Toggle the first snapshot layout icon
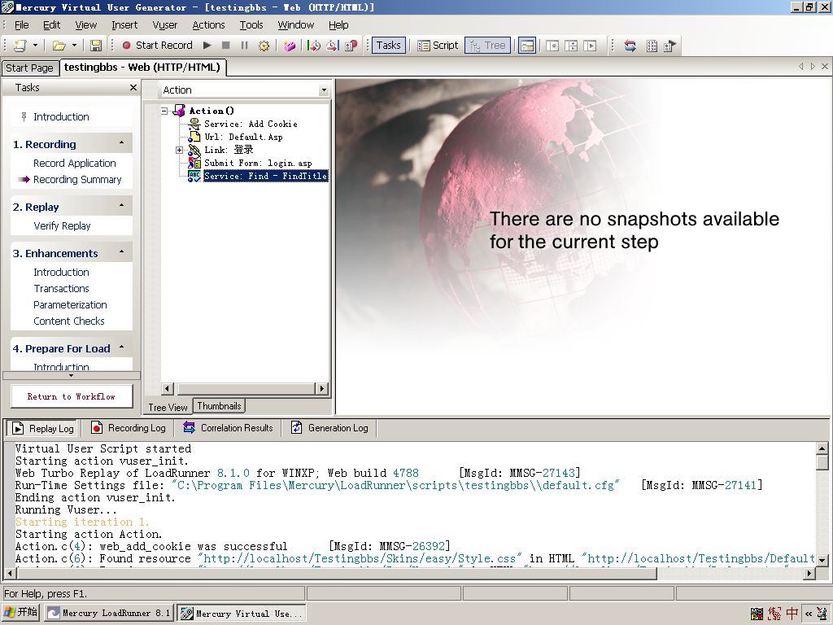The height and width of the screenshot is (625, 833). pyautogui.click(x=552, y=46)
